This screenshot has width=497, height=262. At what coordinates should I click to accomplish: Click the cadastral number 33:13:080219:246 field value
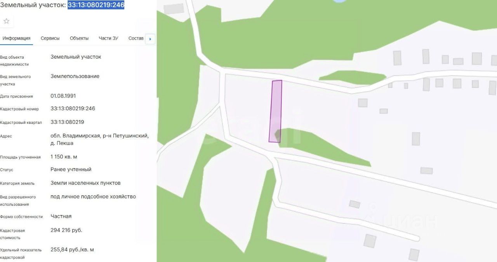[73, 108]
